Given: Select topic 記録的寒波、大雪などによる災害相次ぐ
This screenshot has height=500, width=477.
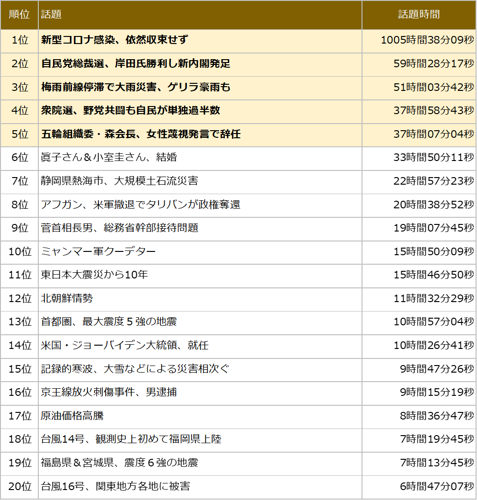Looking at the screenshot, I should coord(135,369).
